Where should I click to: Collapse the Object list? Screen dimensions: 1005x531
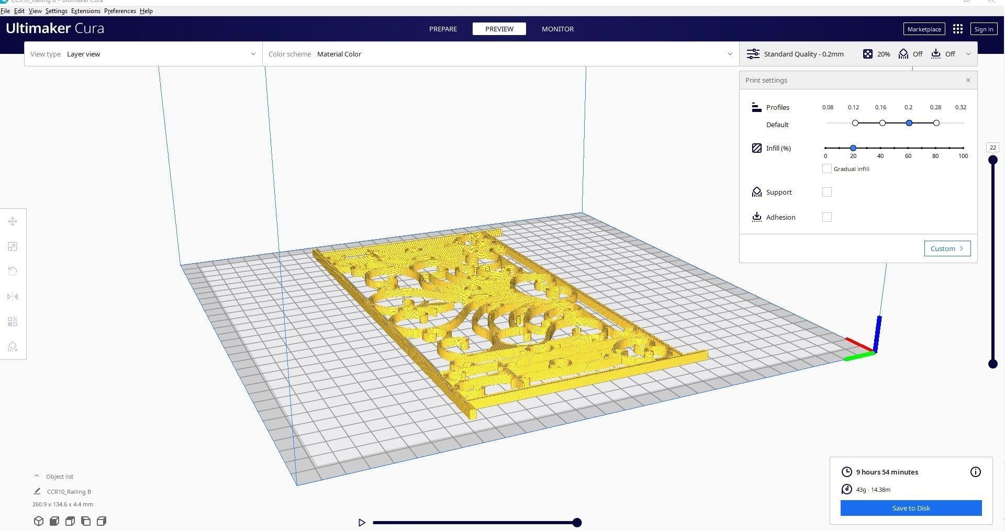click(37, 476)
